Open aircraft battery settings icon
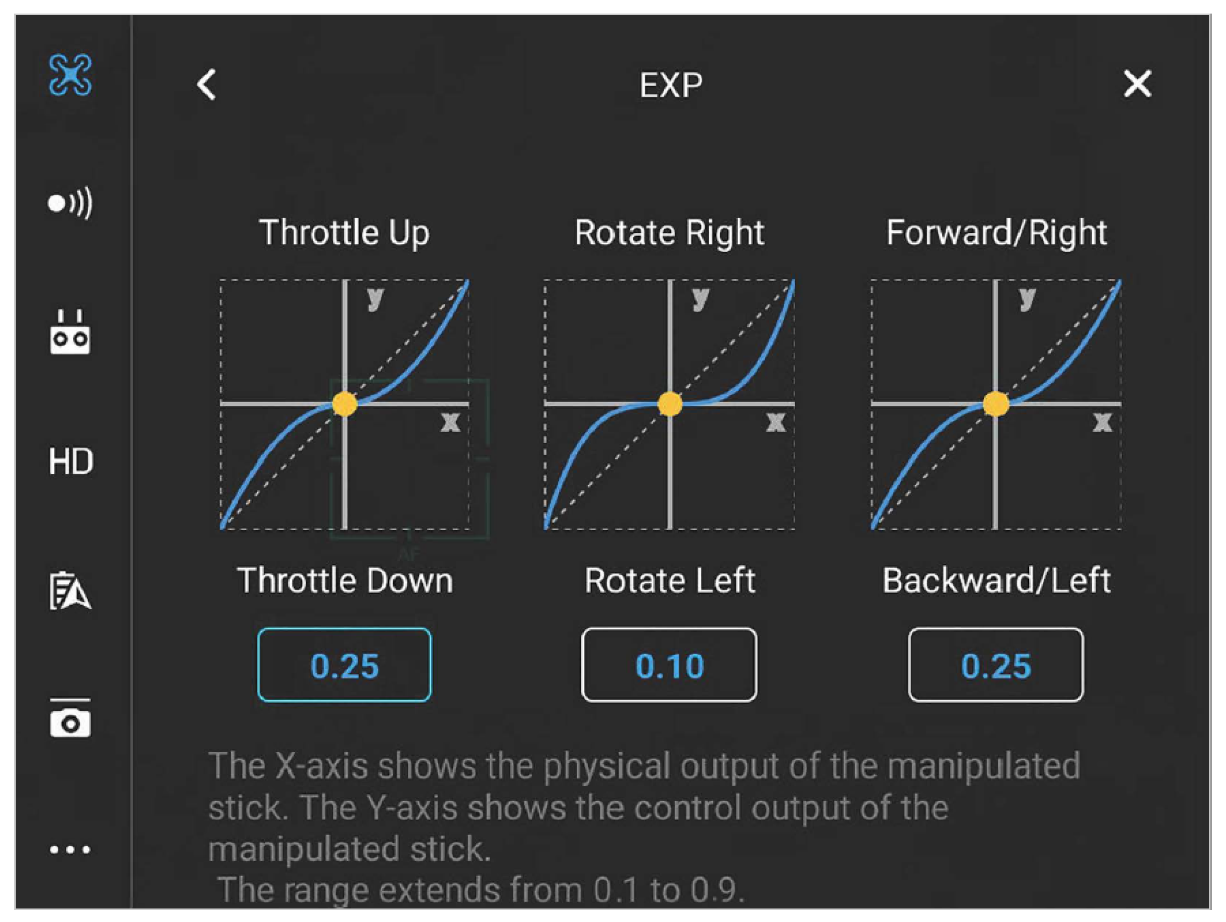The width and height of the screenshot is (1226, 922). [70, 591]
